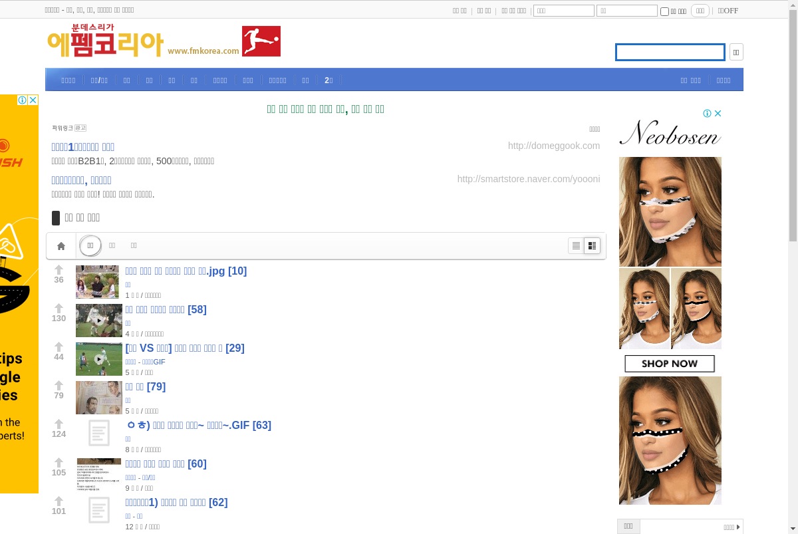Upvote the post with 130 votes
The height and width of the screenshot is (534, 798).
point(59,308)
